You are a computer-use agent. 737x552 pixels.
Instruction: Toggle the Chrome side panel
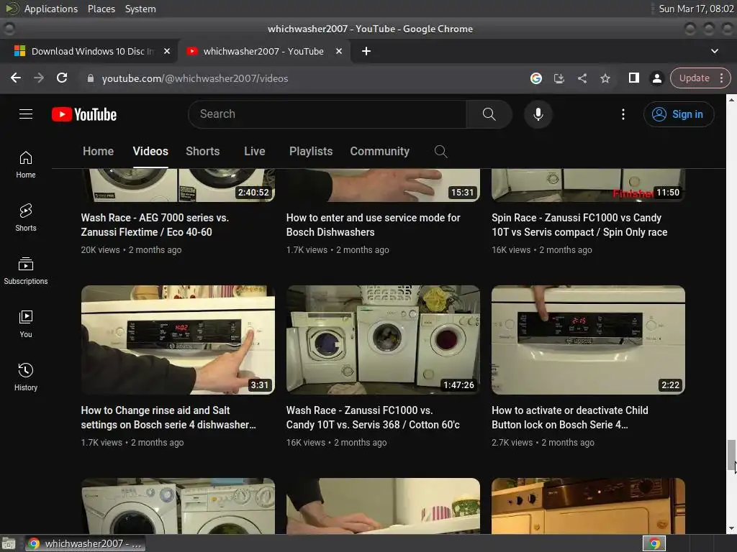click(x=633, y=78)
